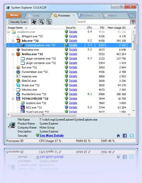Screen dimensions: 142x183
Task: Start a Security Scan
Action: [18, 22]
